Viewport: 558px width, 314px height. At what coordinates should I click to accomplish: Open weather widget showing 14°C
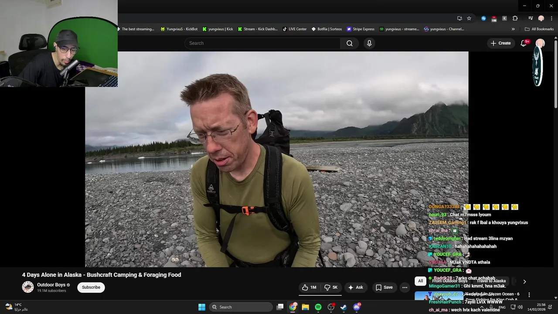17,307
